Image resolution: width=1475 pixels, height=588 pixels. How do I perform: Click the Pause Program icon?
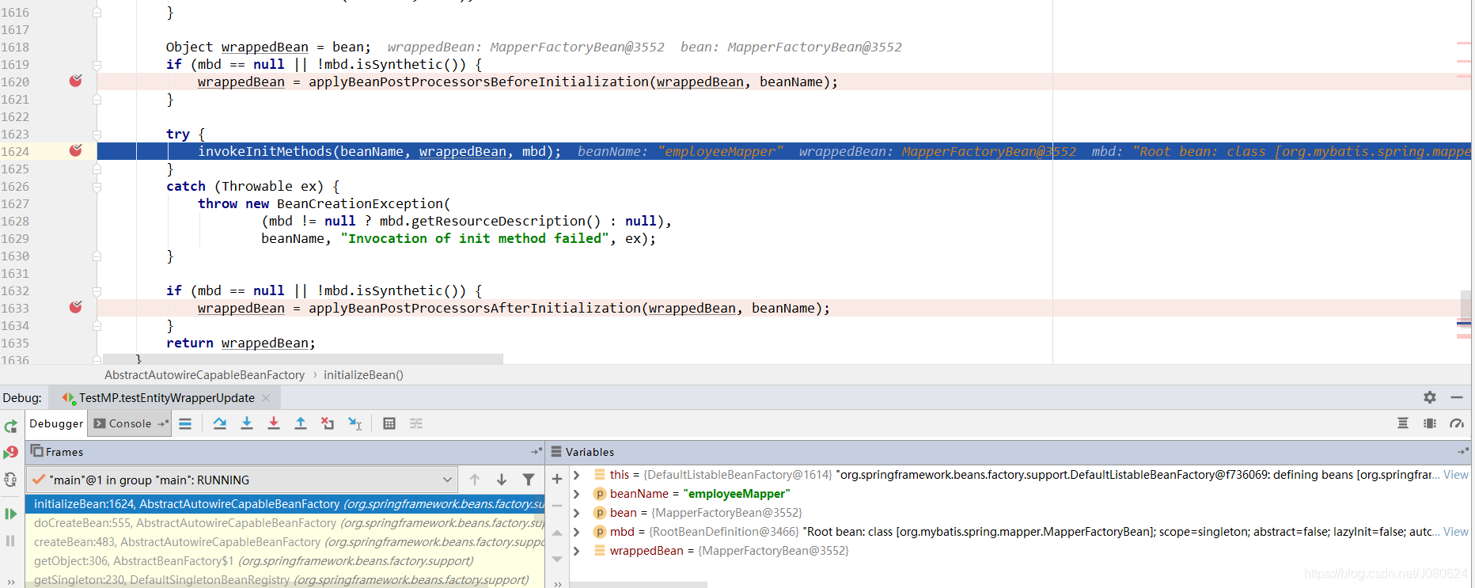(x=10, y=541)
